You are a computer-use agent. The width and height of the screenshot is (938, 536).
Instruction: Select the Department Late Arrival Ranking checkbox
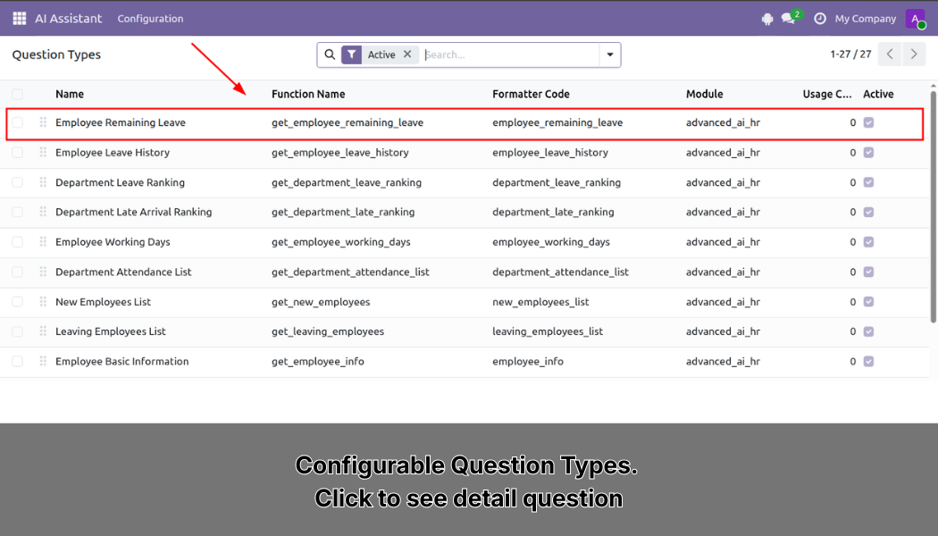[17, 213]
